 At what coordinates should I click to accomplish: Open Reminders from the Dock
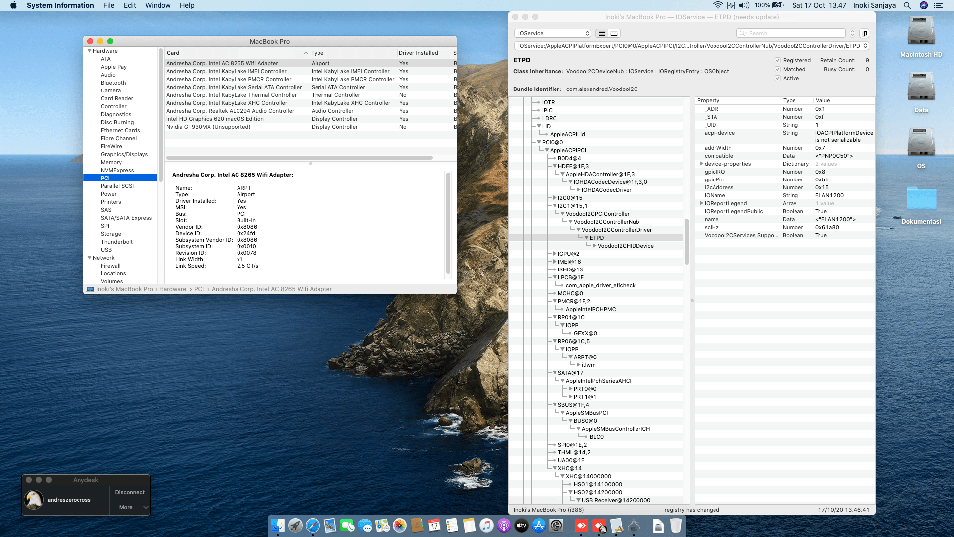tap(452, 525)
